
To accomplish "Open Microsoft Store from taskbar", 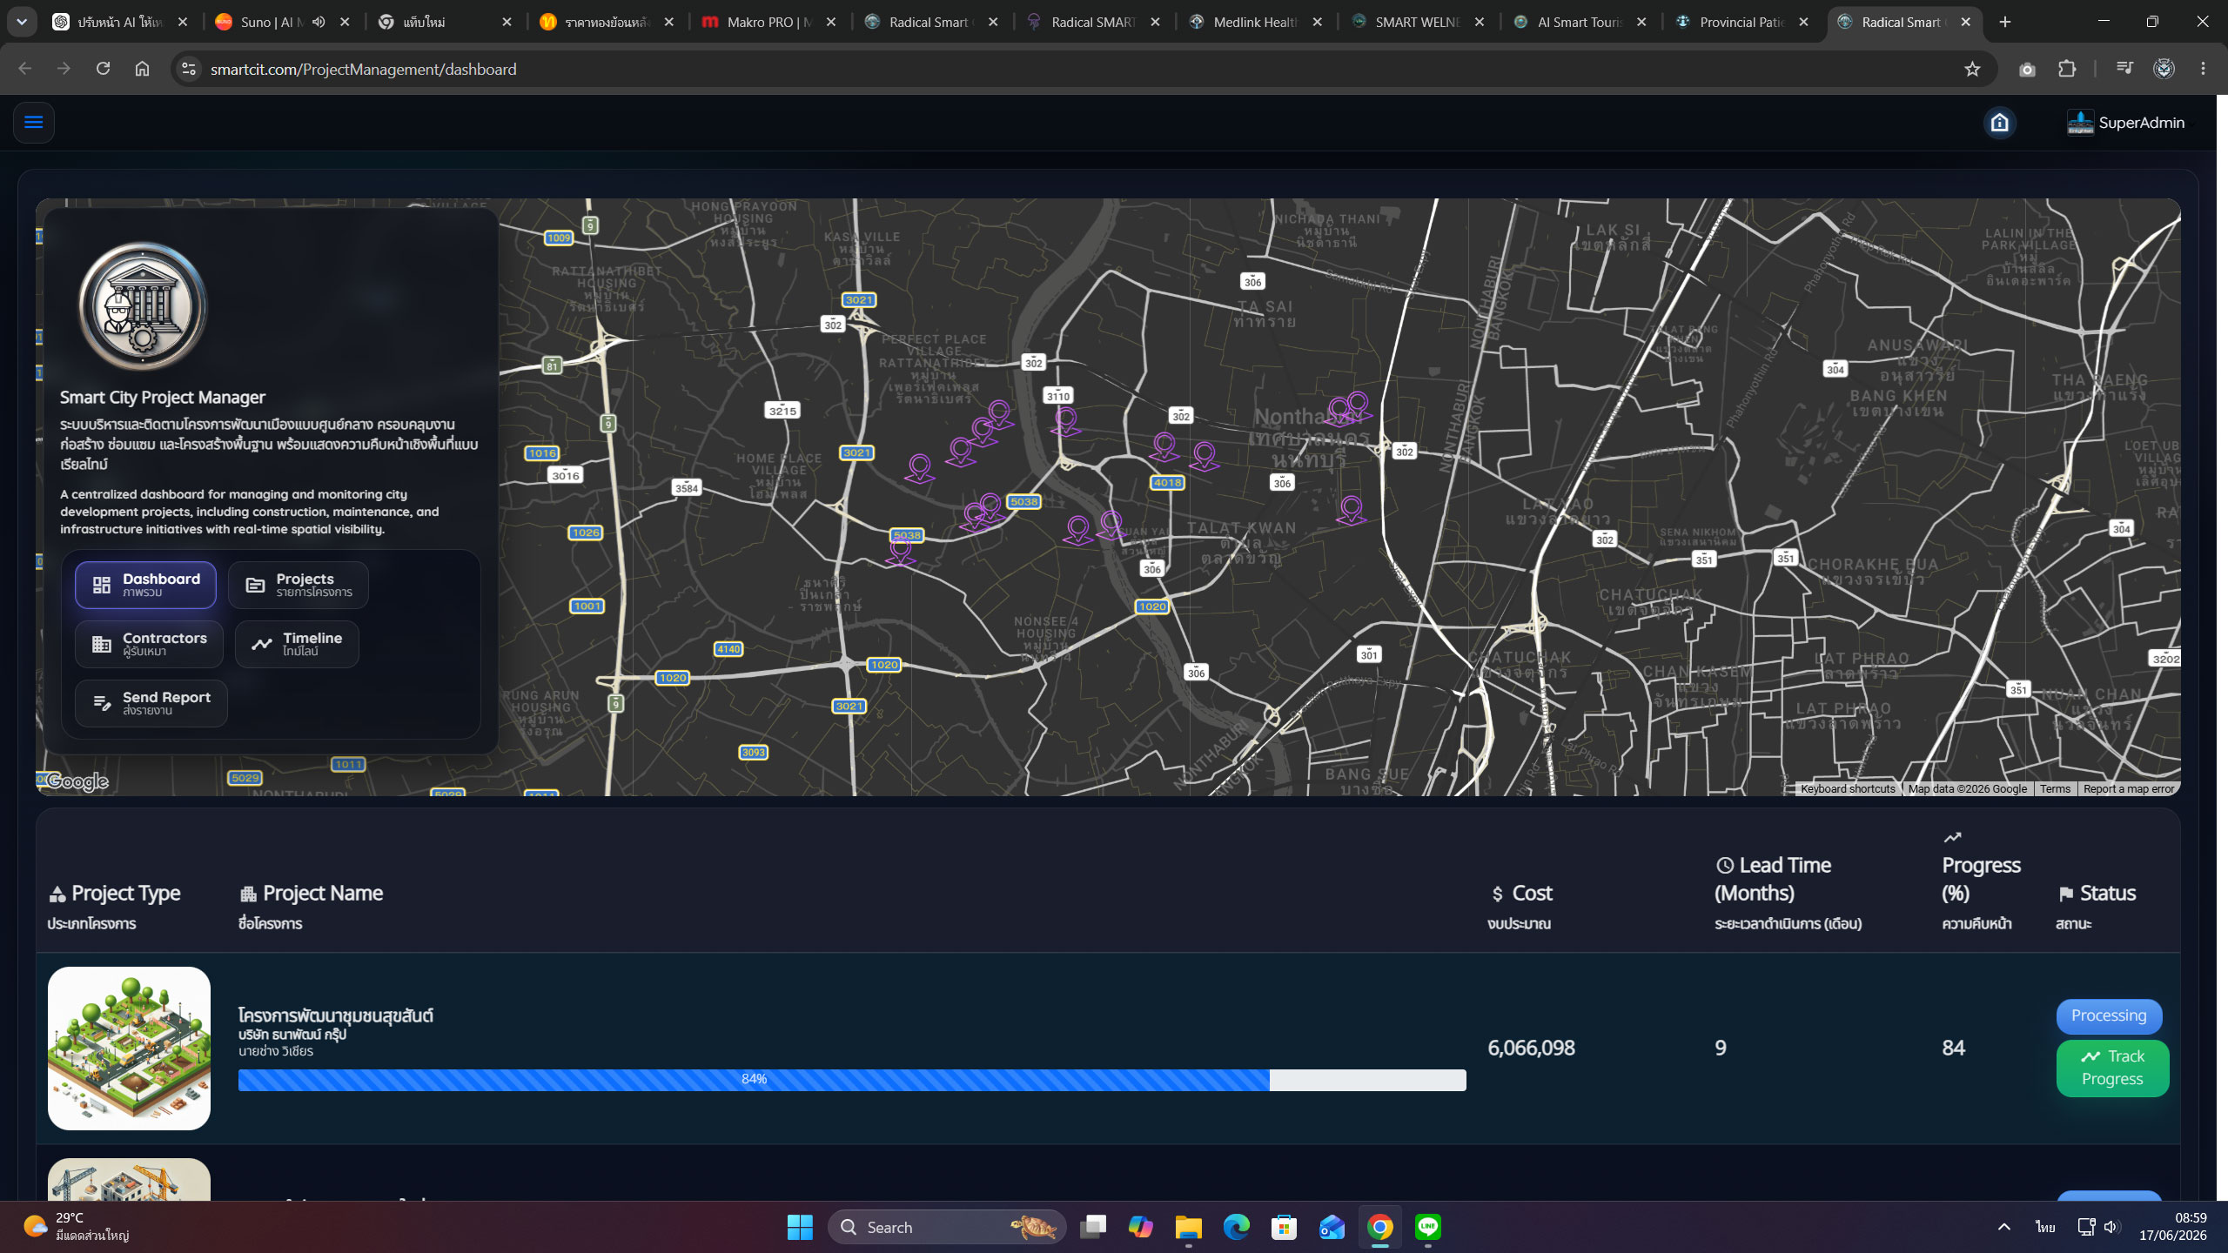I will point(1284,1227).
